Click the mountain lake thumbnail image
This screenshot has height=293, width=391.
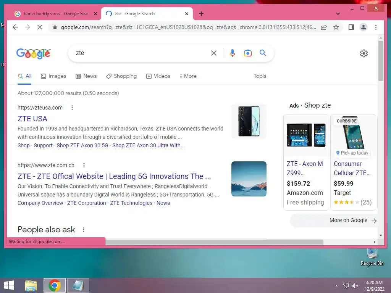249,179
